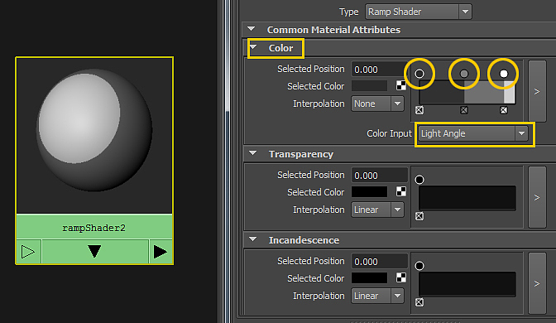Click texture map checker icon for Incandescence
Screen dimensions: 556x323
(x=401, y=277)
